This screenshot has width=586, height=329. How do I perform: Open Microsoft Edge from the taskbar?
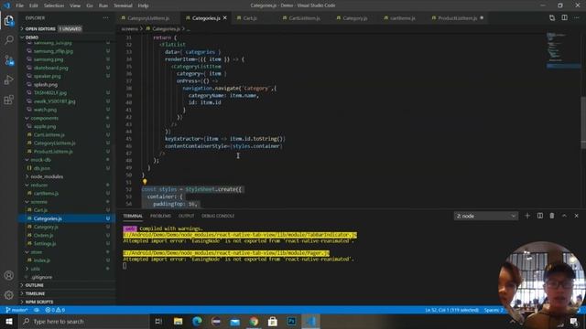[197, 321]
